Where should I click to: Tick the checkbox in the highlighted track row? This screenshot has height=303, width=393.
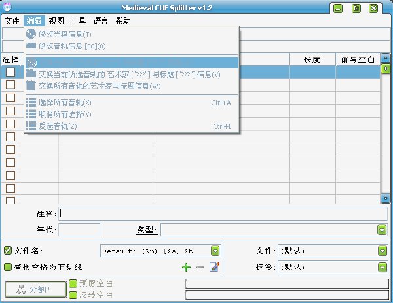pyautogui.click(x=10, y=72)
